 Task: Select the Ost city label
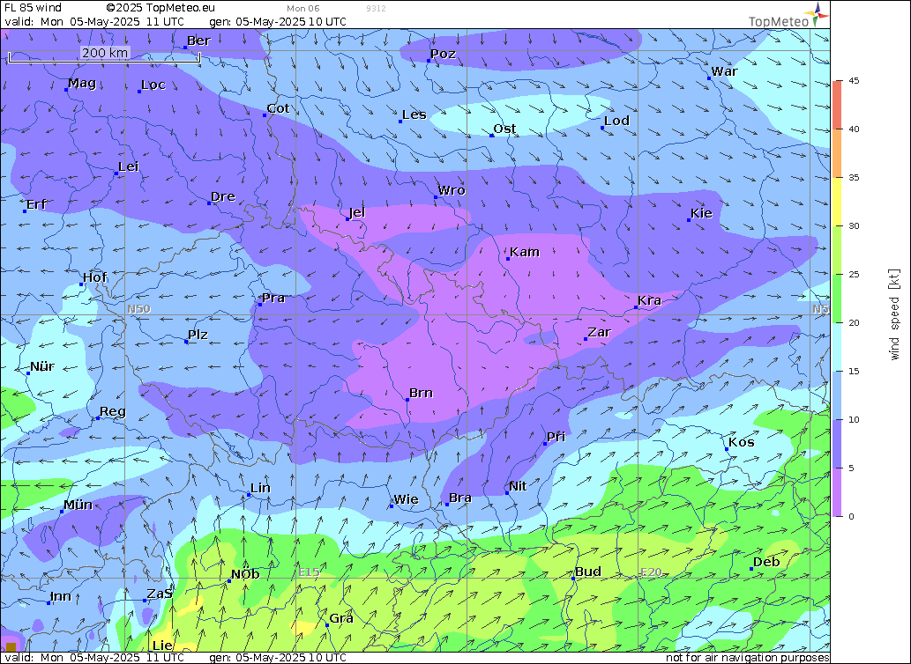[x=504, y=129]
